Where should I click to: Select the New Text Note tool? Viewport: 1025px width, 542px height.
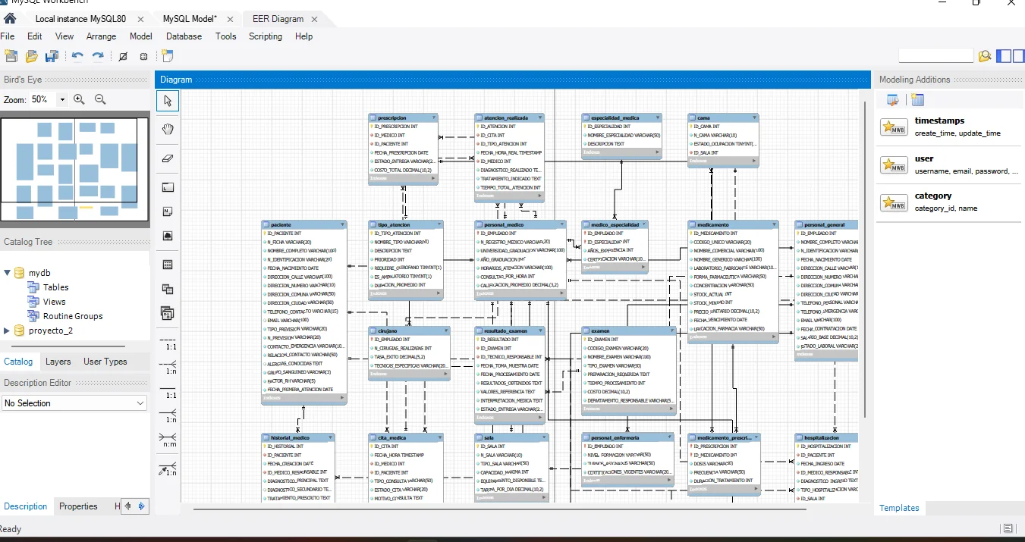(x=168, y=211)
